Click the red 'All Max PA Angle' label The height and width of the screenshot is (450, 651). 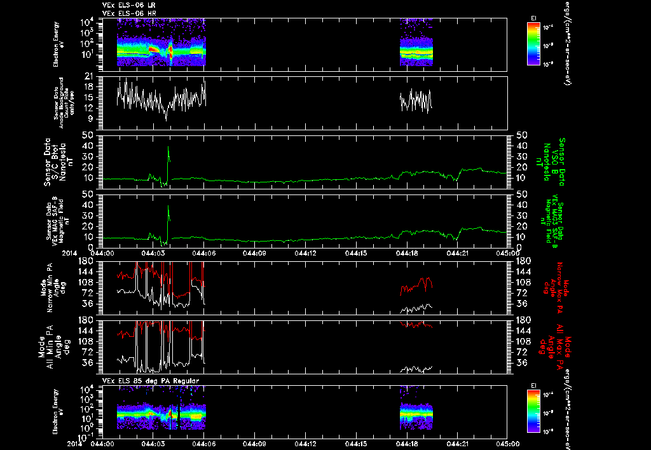[x=554, y=346]
